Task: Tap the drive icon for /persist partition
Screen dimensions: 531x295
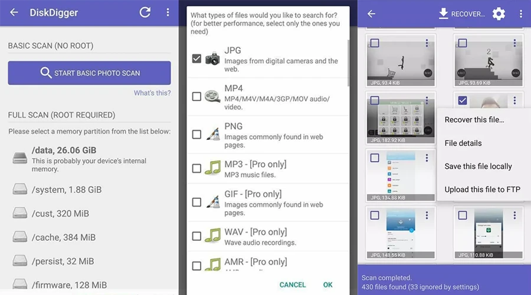Action: coord(19,261)
